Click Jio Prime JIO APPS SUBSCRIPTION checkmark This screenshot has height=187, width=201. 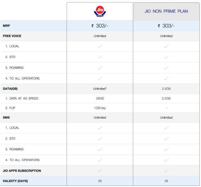[100, 171]
